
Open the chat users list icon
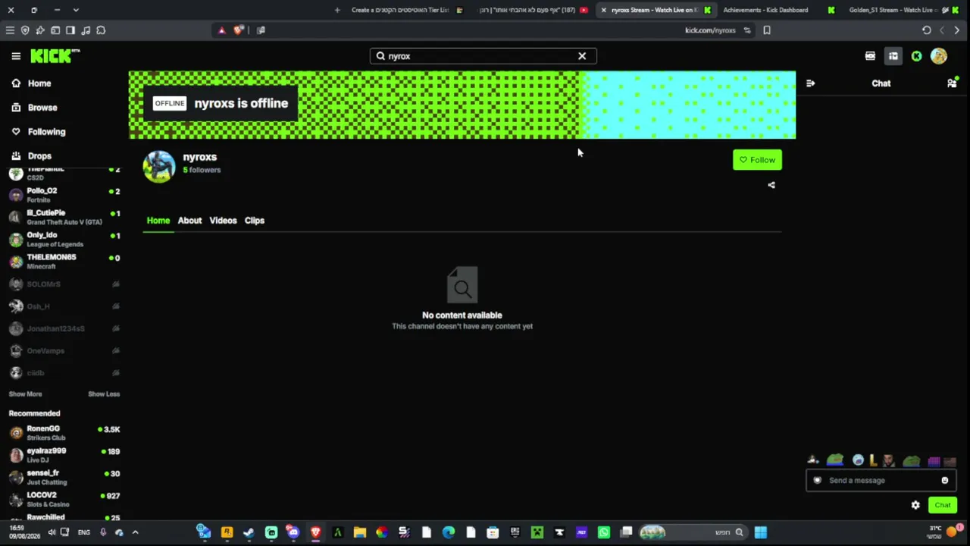click(x=952, y=83)
